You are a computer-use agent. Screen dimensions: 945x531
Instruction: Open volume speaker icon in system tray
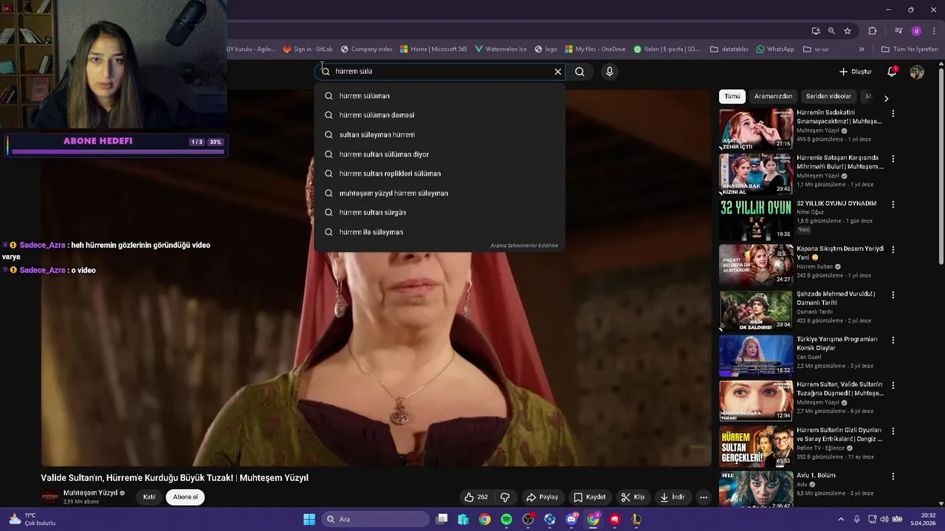pyautogui.click(x=884, y=519)
